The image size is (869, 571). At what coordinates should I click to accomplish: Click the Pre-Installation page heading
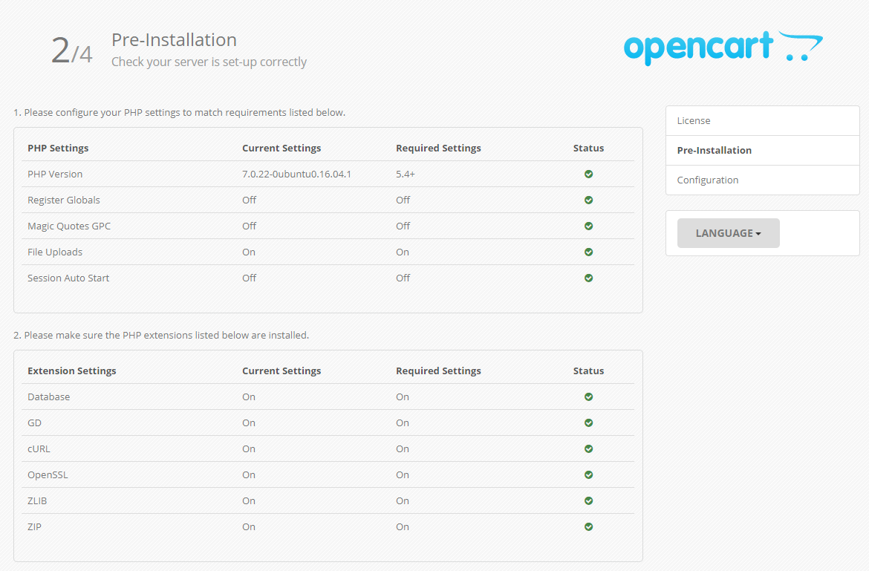click(x=174, y=40)
